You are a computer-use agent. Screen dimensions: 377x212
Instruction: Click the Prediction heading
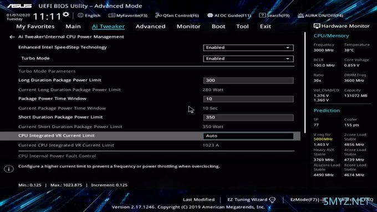(327, 111)
